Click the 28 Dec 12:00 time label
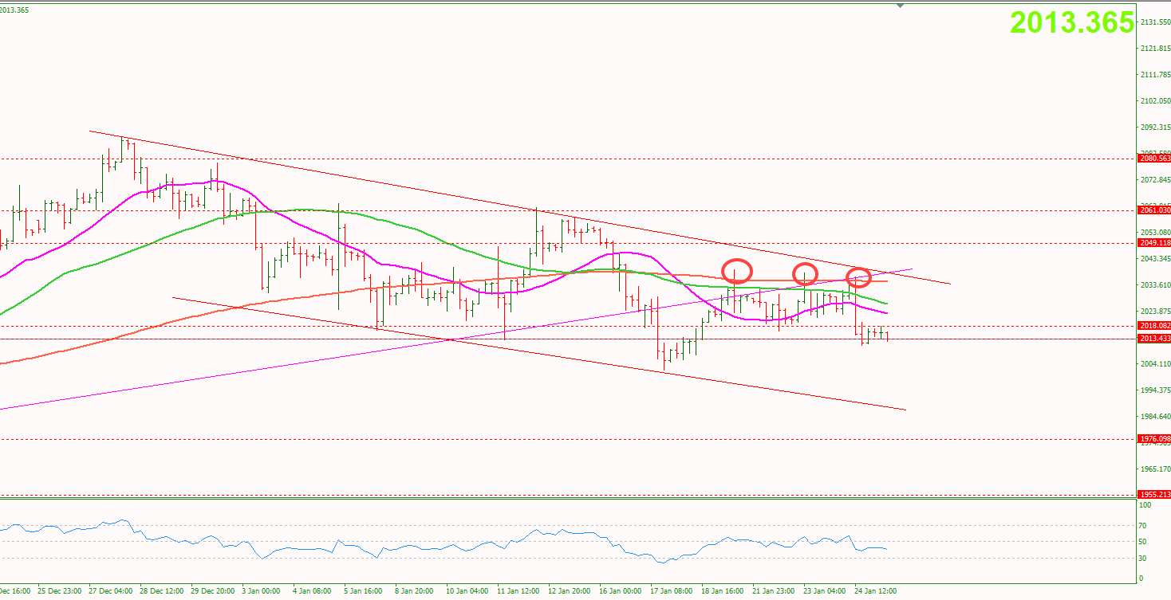This screenshot has width=1171, height=600. 162,591
